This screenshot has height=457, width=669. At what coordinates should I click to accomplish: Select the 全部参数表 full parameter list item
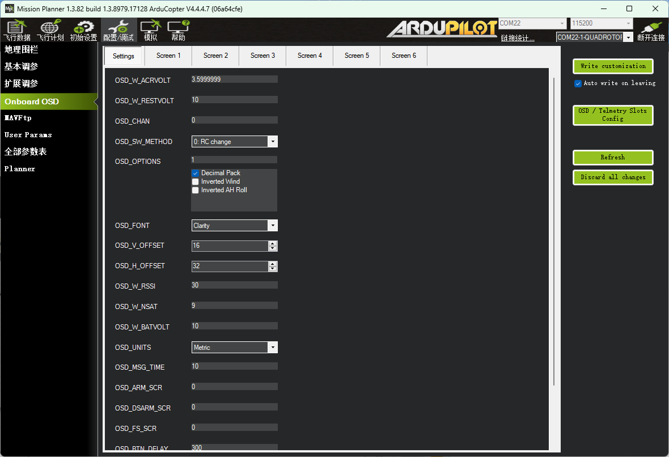26,152
